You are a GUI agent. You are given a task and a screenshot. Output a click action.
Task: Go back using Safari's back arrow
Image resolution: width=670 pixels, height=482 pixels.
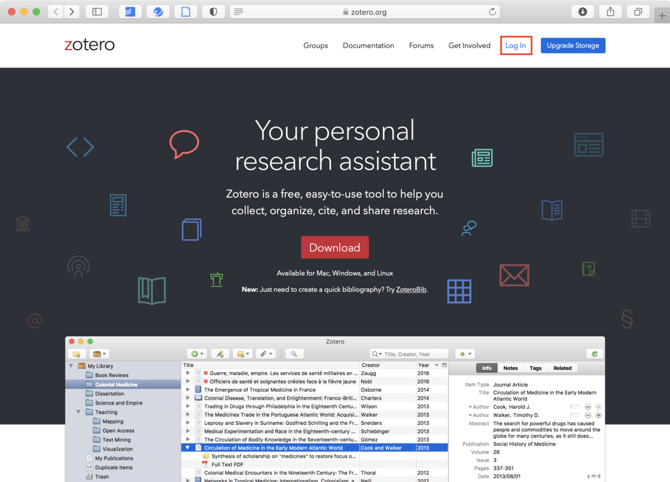click(x=55, y=12)
